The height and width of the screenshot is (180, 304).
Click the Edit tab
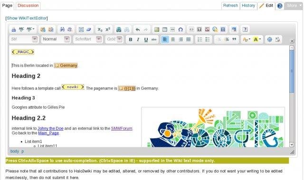[266, 5]
